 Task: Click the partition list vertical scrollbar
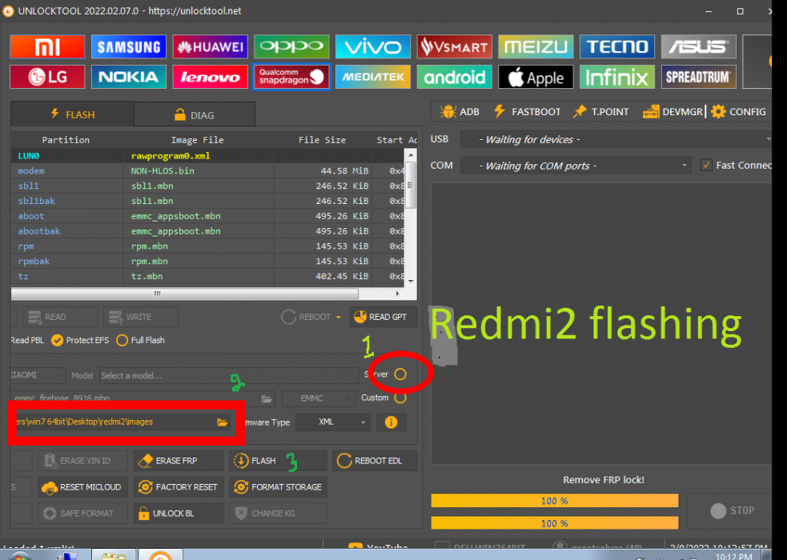click(x=411, y=185)
